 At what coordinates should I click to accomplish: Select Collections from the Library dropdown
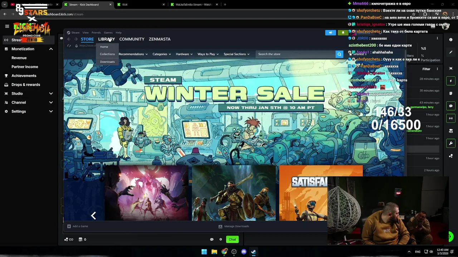[107, 54]
